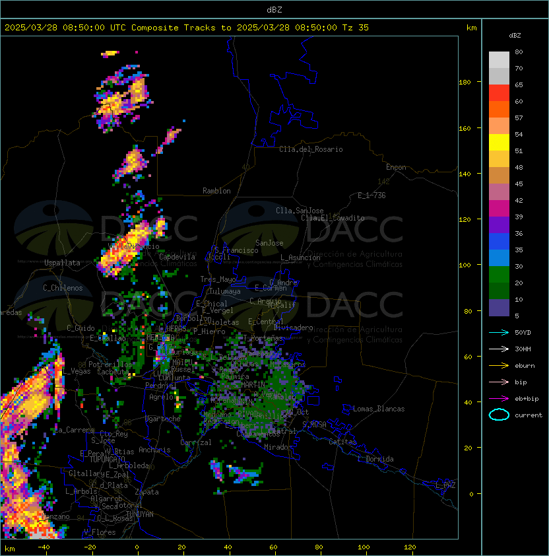Click the y-axis '180' km tick label
This screenshot has width=549, height=556.
[465, 83]
